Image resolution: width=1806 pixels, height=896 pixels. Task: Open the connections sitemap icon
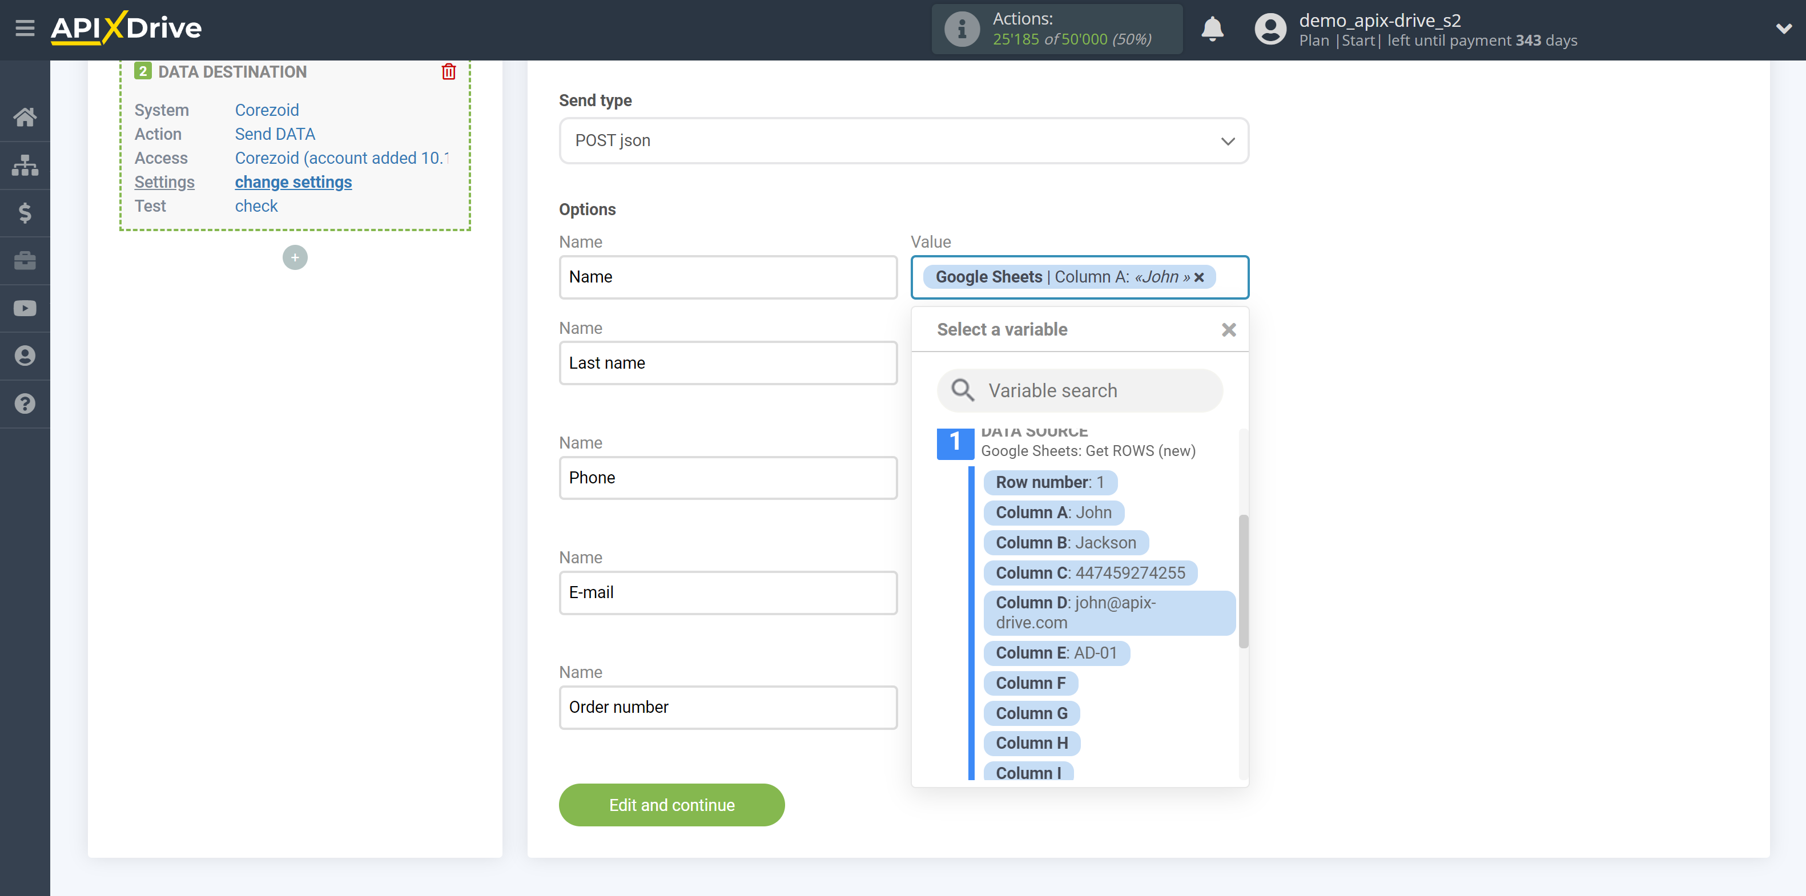25,166
